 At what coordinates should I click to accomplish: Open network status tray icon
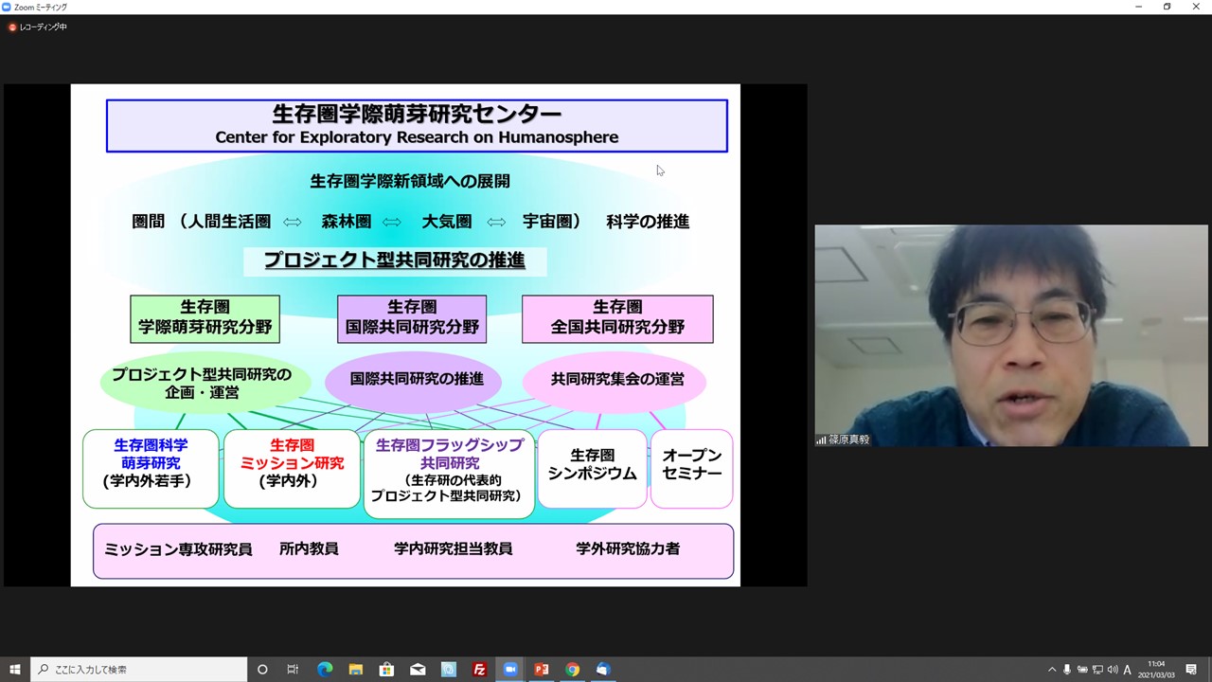[1097, 669]
